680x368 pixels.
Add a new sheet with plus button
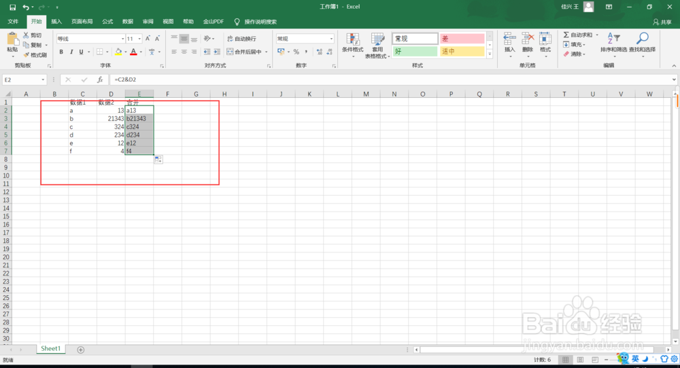(x=81, y=350)
